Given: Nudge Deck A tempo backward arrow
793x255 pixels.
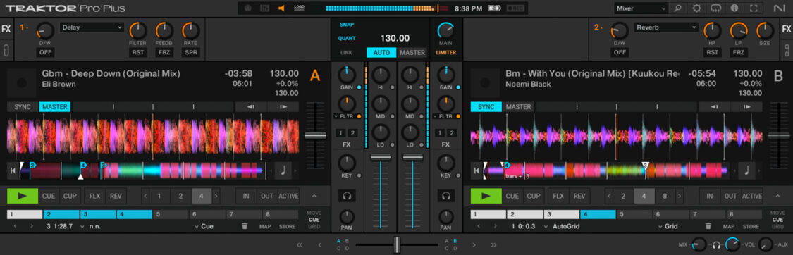Looking at the screenshot, I should 251,107.
